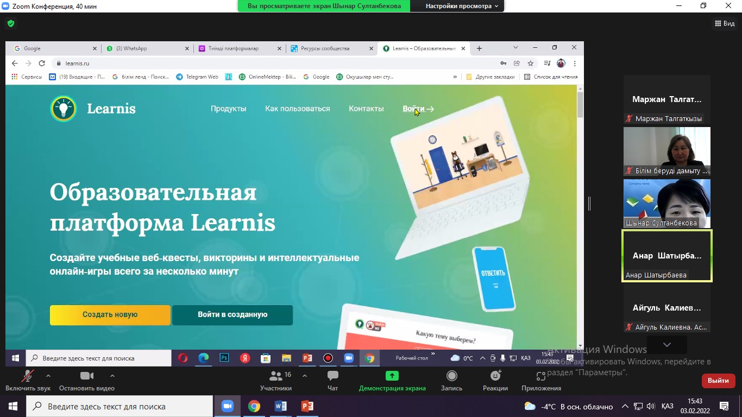Click Learnis logo

pos(93,109)
